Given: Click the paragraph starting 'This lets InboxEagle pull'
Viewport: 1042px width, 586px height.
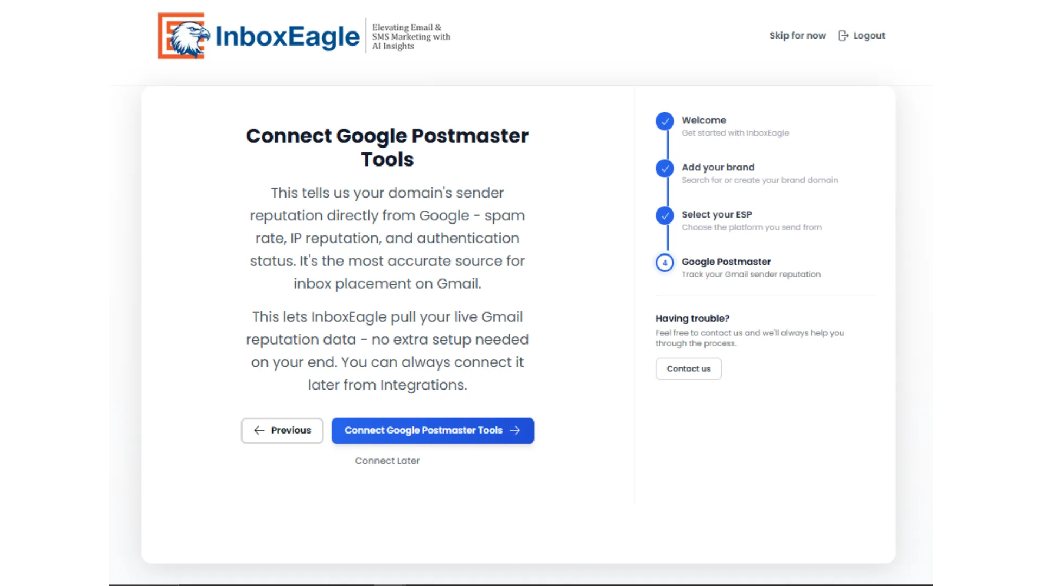Looking at the screenshot, I should (x=387, y=351).
